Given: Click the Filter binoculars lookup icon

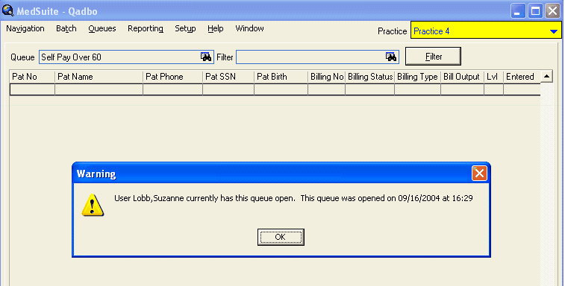Looking at the screenshot, I should click(x=391, y=57).
